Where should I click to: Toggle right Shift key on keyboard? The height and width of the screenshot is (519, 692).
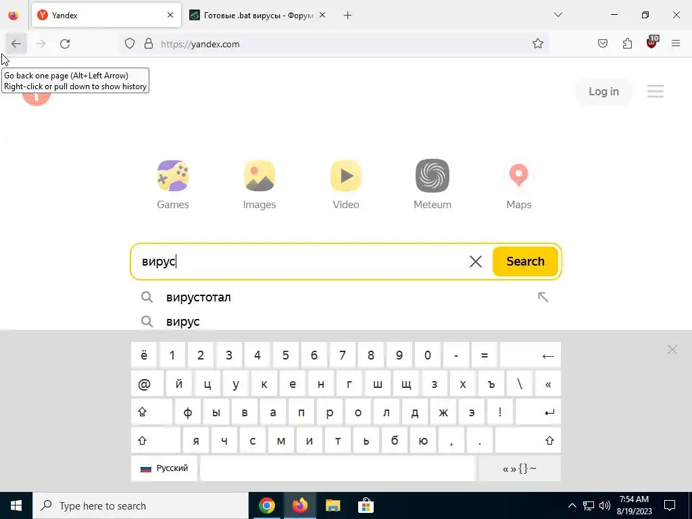(x=528, y=441)
